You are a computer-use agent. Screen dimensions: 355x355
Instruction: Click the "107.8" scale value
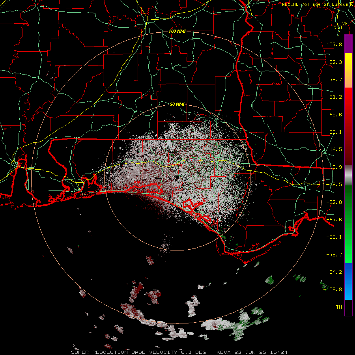(334, 44)
